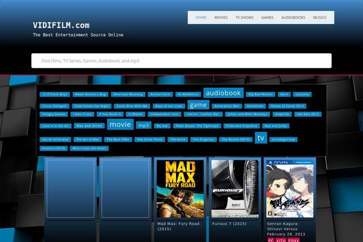363x242 pixels.
Task: Go to the TV SHOWS section
Action: pyautogui.click(x=244, y=18)
